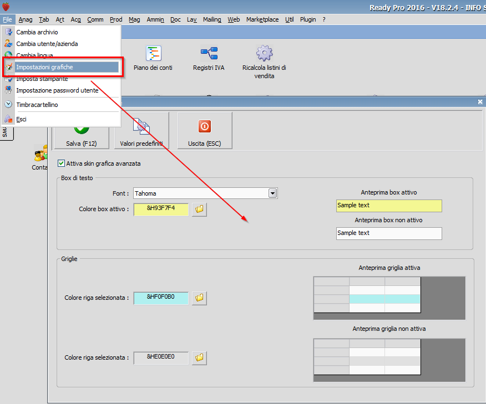Open the Doc menu

(x=175, y=19)
